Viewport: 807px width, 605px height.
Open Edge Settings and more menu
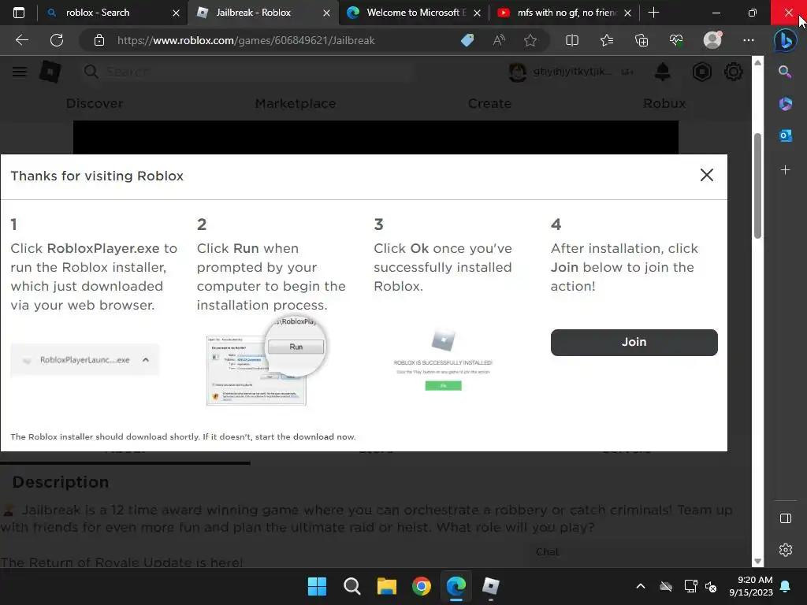click(x=749, y=40)
